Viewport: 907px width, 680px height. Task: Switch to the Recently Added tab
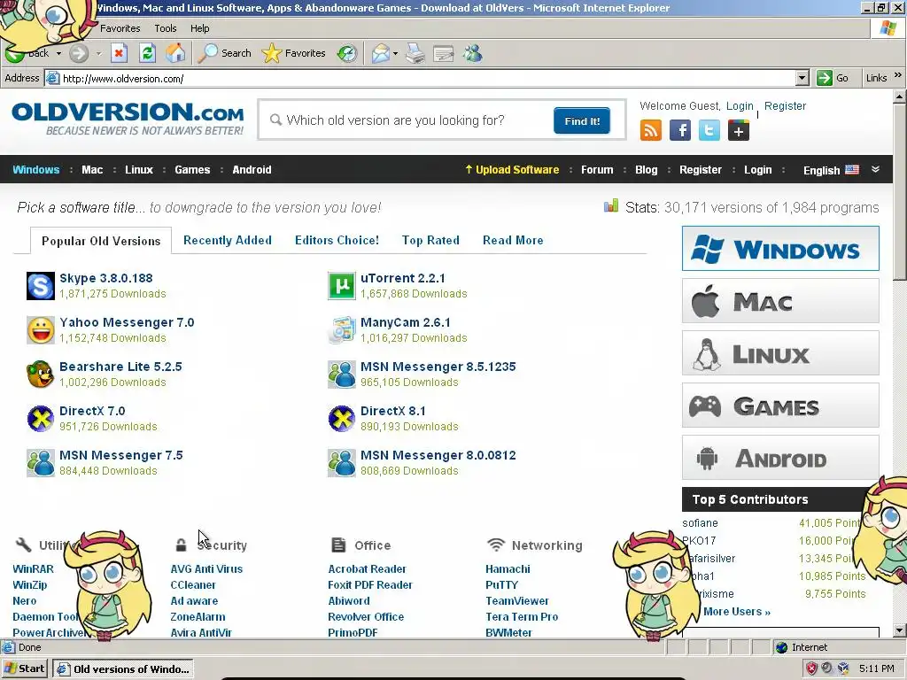[228, 240]
